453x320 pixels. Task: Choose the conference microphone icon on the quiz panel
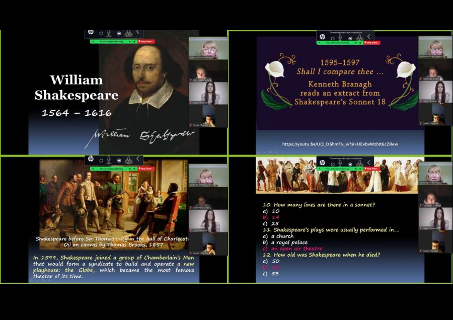tap(360, 164)
